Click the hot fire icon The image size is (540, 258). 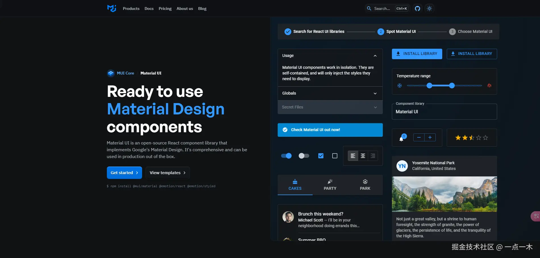point(489,86)
